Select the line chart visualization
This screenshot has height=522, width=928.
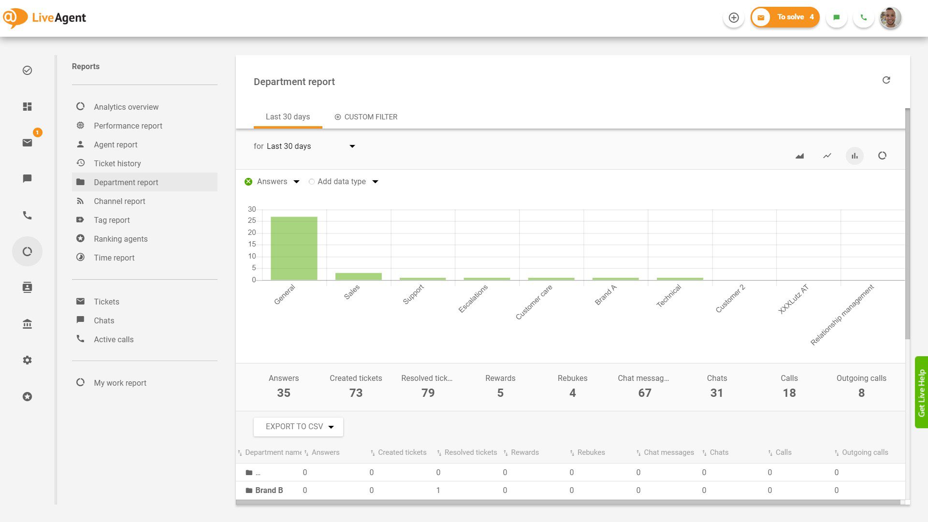827,156
